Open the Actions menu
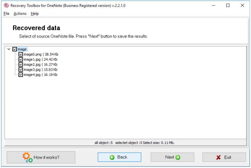Screen dimensions: 251x168 point(20,14)
